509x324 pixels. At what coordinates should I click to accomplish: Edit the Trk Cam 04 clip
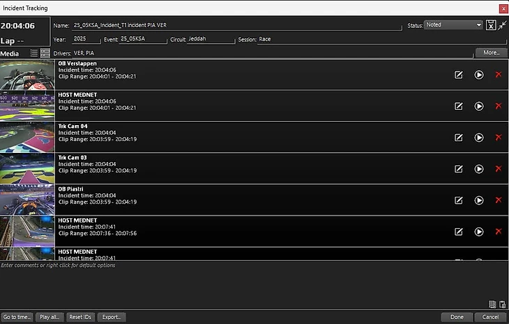click(458, 138)
